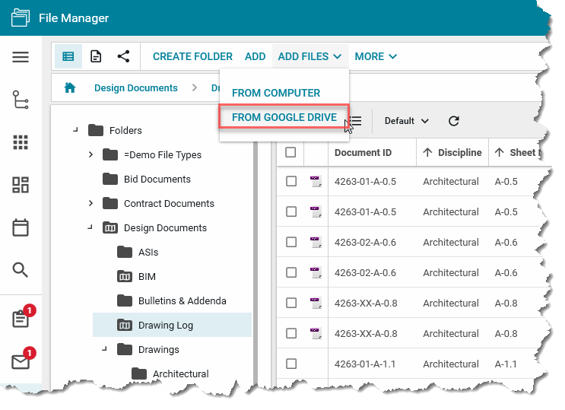The image size is (565, 410).
Task: Choose FROM COMPUTER menu option
Action: [x=276, y=93]
